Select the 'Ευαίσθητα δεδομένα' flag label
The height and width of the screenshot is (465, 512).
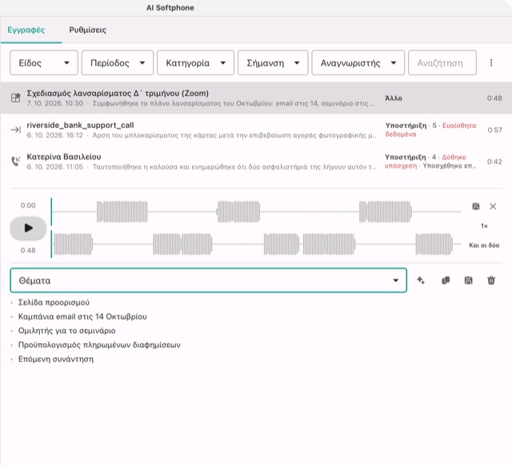point(430,130)
